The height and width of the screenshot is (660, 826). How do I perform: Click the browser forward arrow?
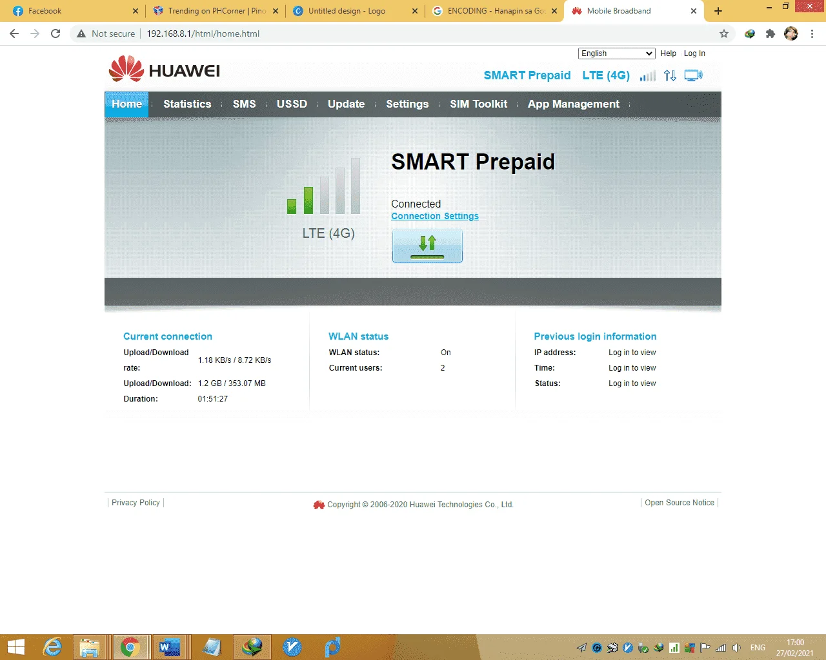click(x=35, y=34)
